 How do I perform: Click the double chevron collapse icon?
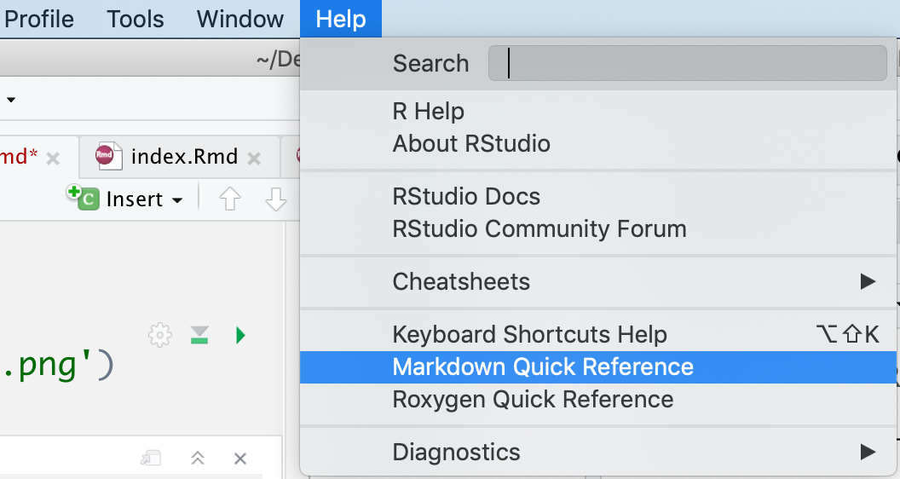point(198,459)
